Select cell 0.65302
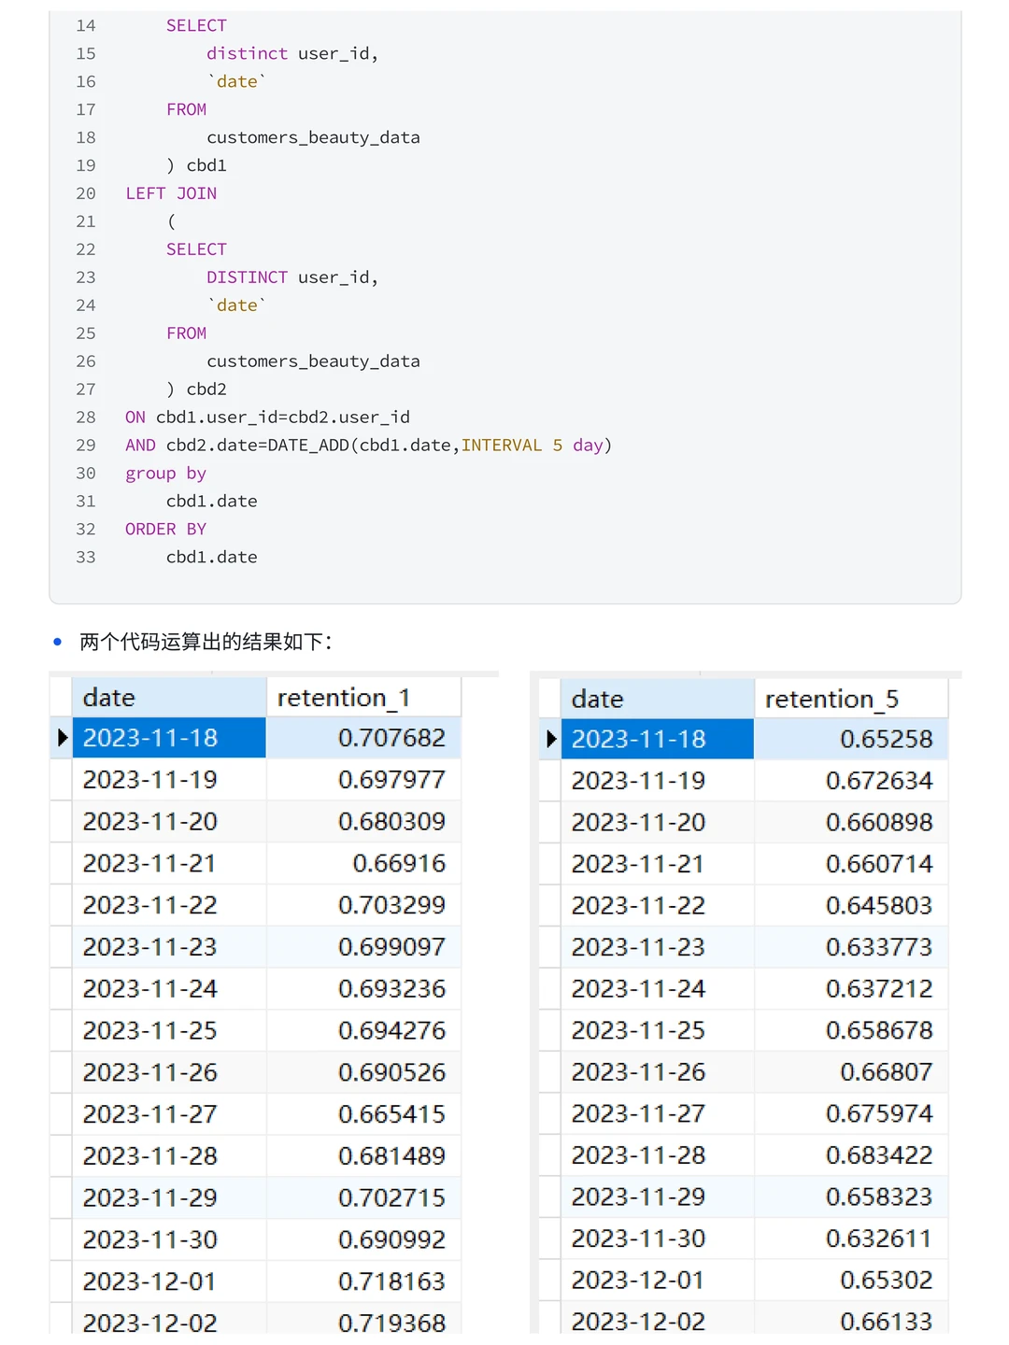 [851, 1280]
